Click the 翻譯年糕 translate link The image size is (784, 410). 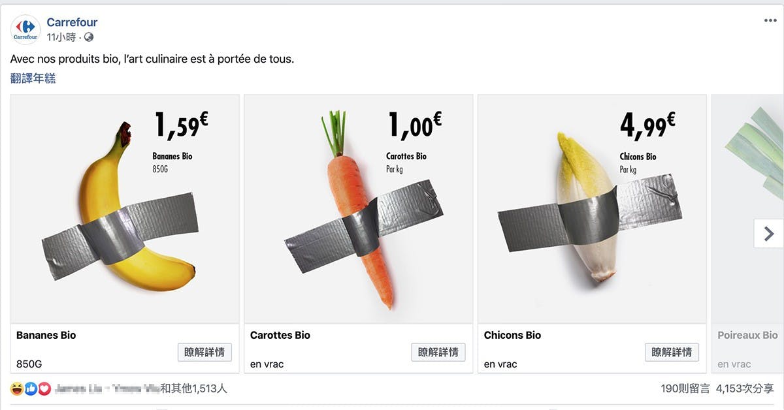point(33,78)
